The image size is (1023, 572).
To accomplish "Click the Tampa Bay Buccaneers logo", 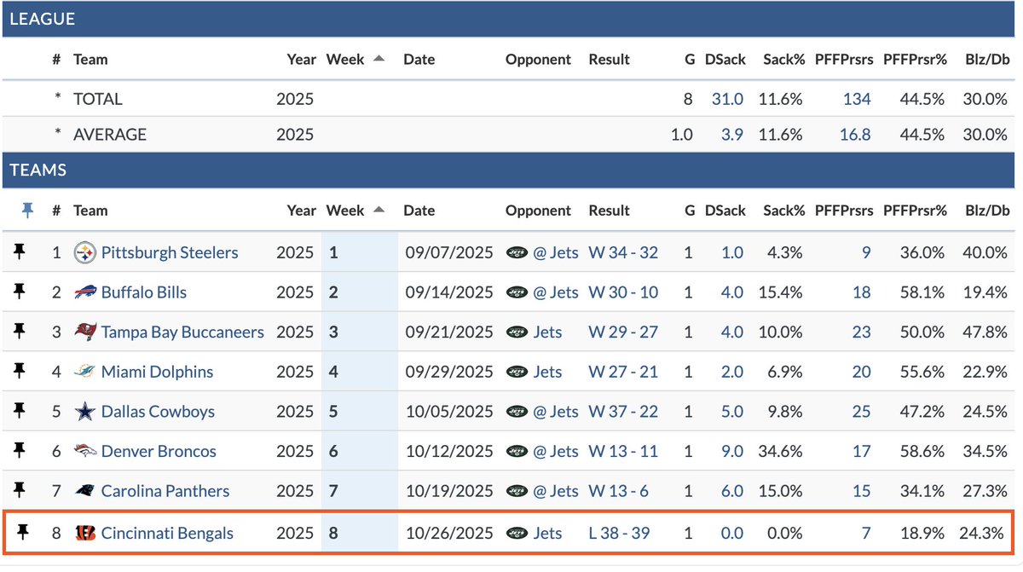I will (x=84, y=332).
